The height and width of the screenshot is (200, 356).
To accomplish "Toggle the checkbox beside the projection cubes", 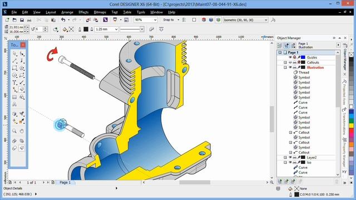I will tap(194, 20).
